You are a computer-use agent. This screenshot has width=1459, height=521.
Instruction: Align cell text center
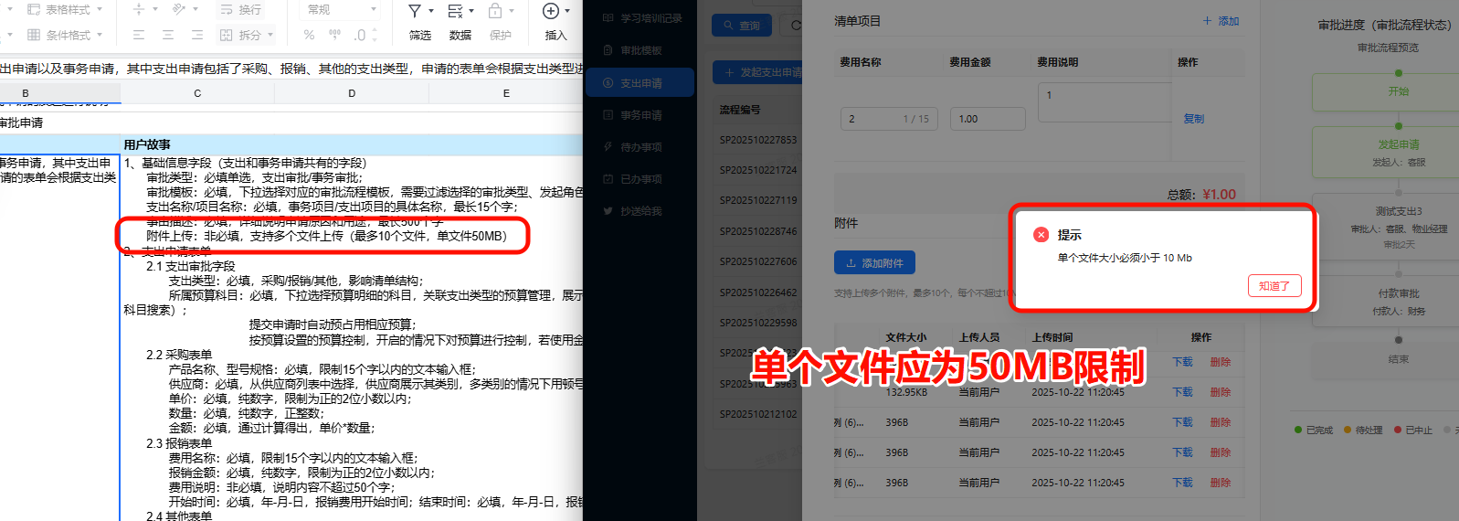[x=168, y=35]
